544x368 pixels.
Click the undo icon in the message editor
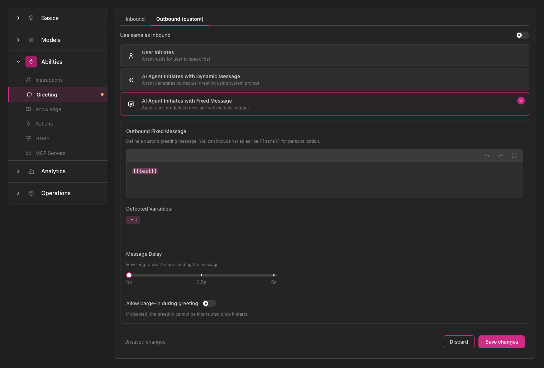tap(487, 156)
